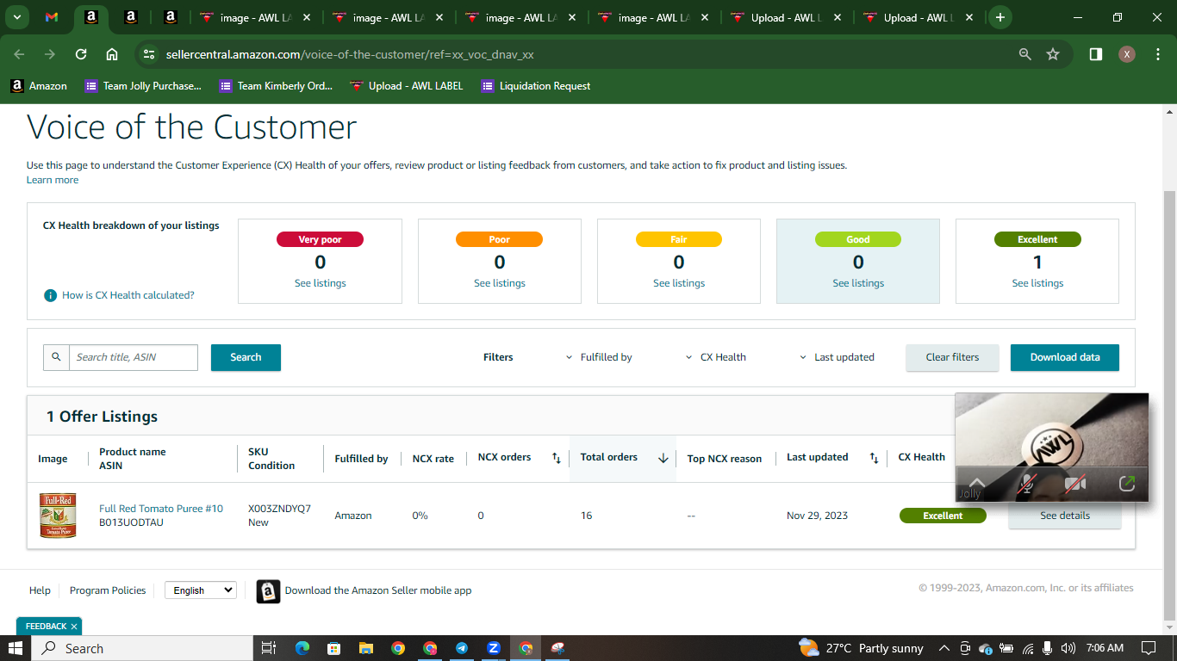See details for Full Red Tomato Puree
1177x661 pixels.
(x=1065, y=516)
